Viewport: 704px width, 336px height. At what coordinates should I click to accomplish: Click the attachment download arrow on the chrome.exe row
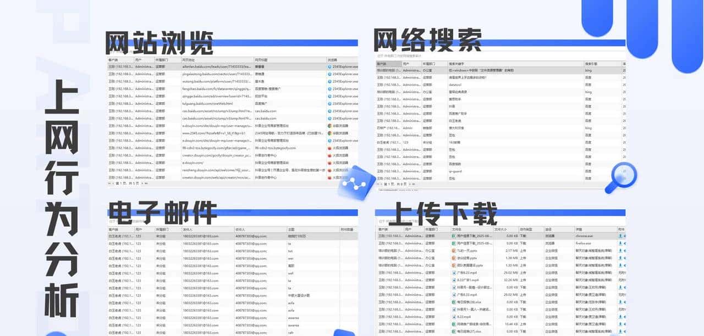(620, 236)
